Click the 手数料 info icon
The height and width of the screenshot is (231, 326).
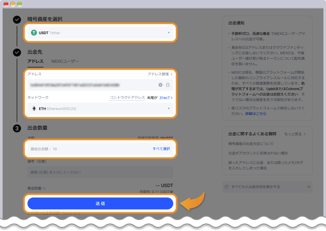tap(171, 192)
